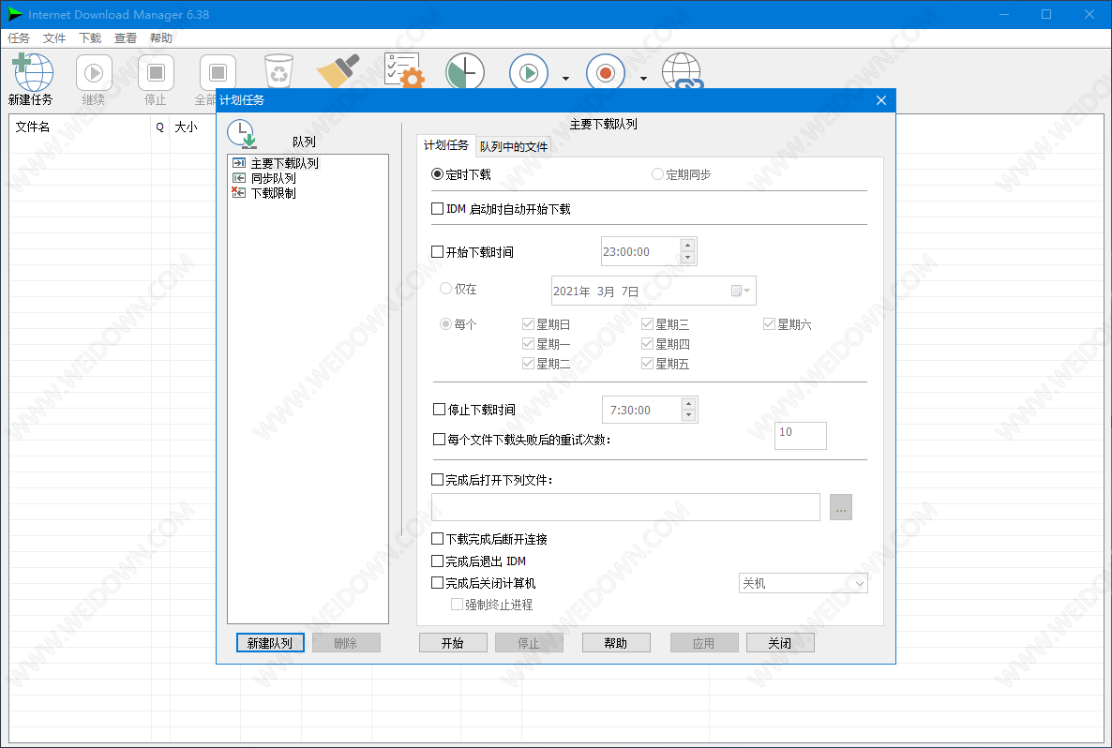Increase the start time 23:00:00 spinner
The width and height of the screenshot is (1112, 748).
coord(687,246)
